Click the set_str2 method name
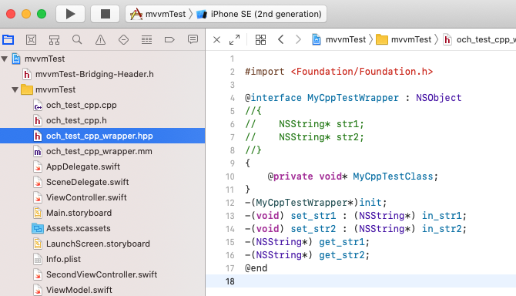The height and width of the screenshot is (296, 516). click(313, 229)
